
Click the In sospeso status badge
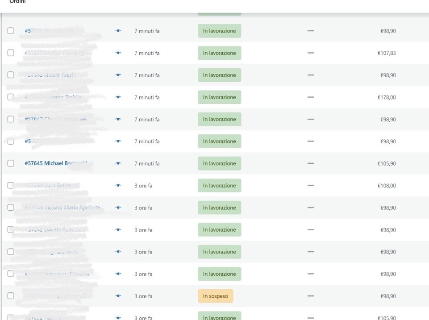(x=215, y=296)
